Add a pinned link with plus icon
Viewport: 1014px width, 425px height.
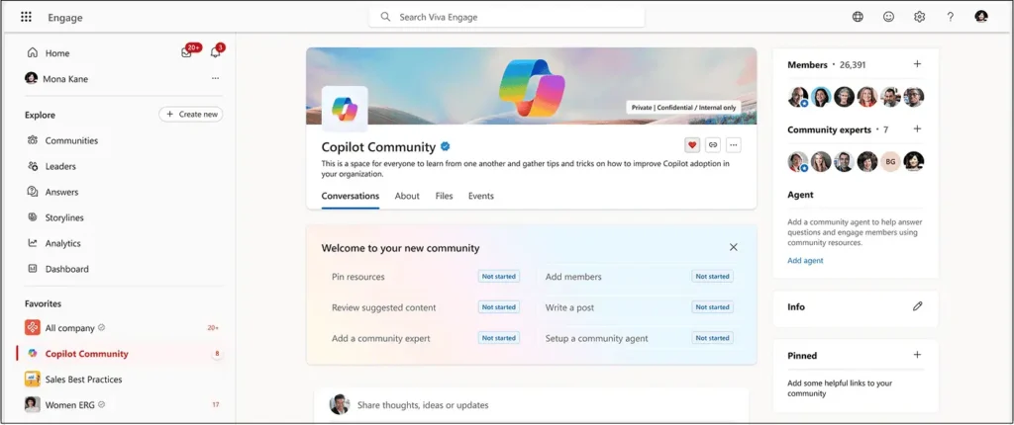tap(917, 355)
